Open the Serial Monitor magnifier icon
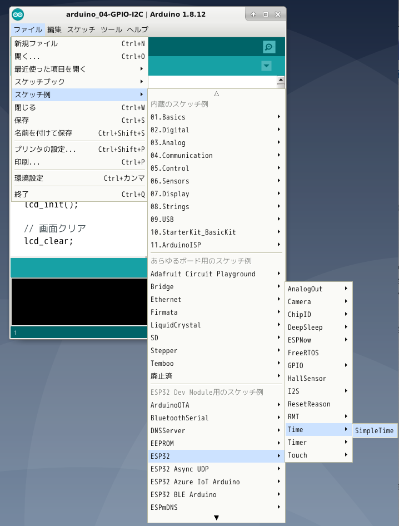 (269, 47)
